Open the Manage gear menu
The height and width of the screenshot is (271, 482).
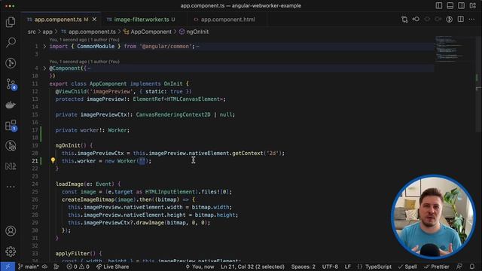coord(11,251)
